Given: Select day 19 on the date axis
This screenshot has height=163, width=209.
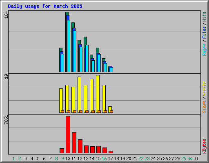Looking at the screenshot, I should pos(122,159).
